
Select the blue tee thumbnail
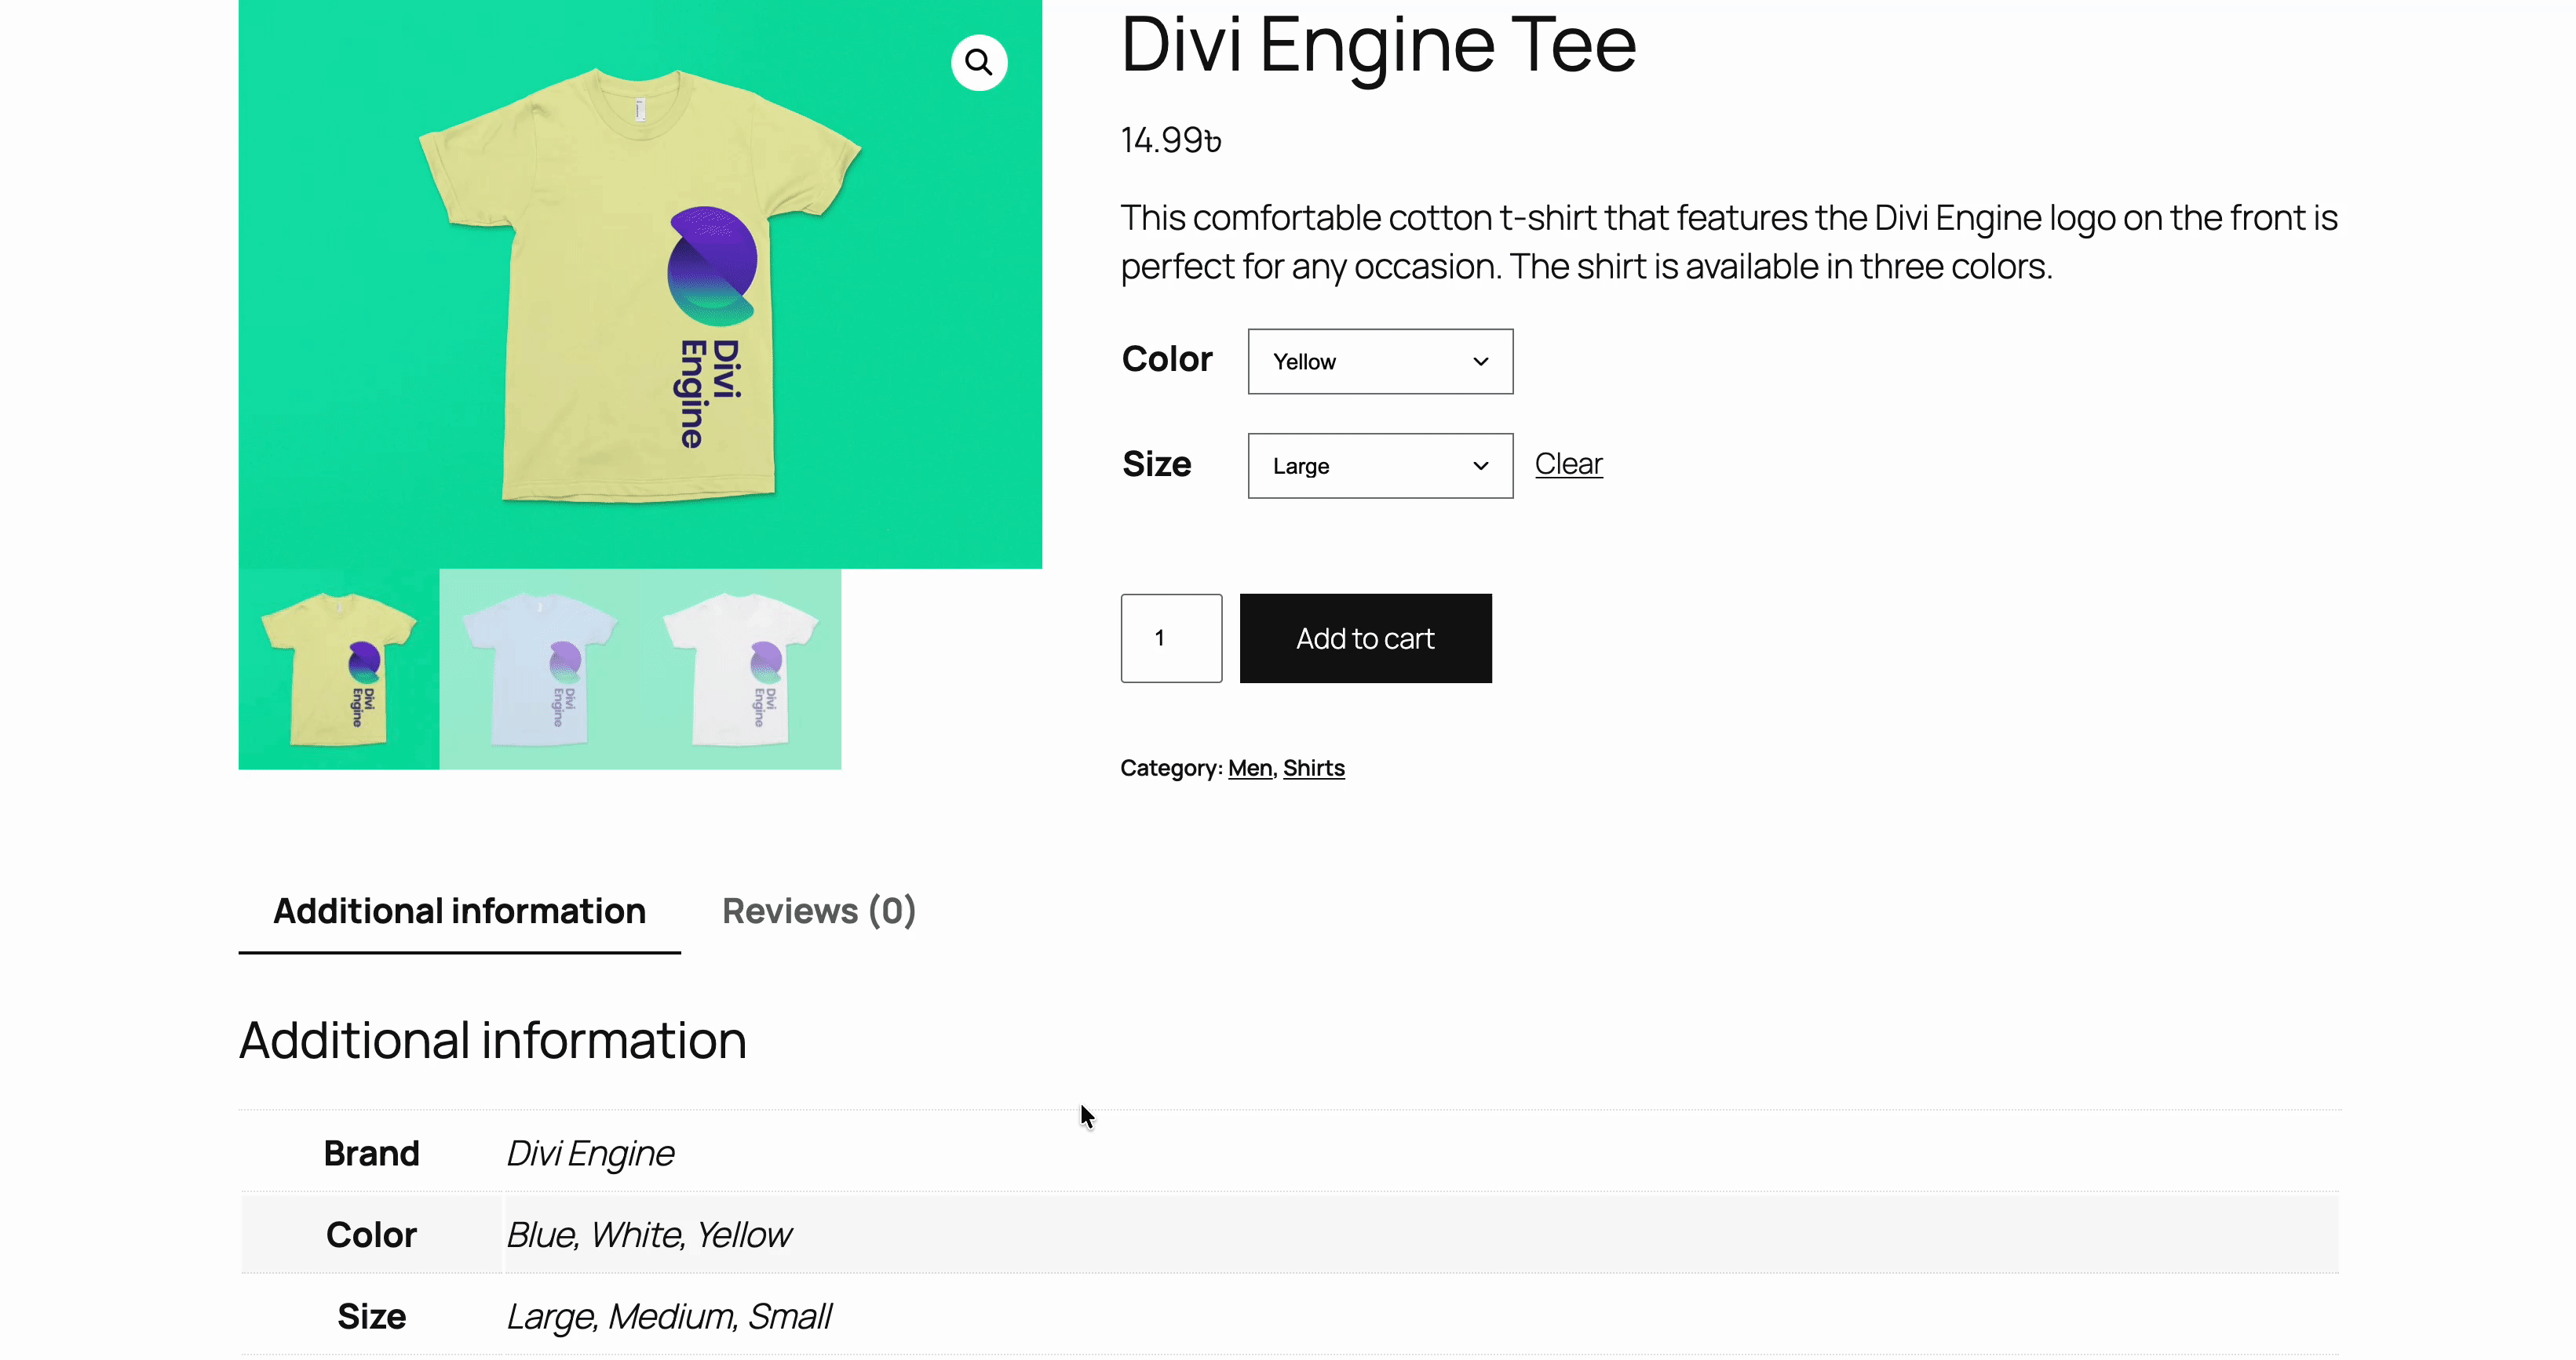pos(540,670)
